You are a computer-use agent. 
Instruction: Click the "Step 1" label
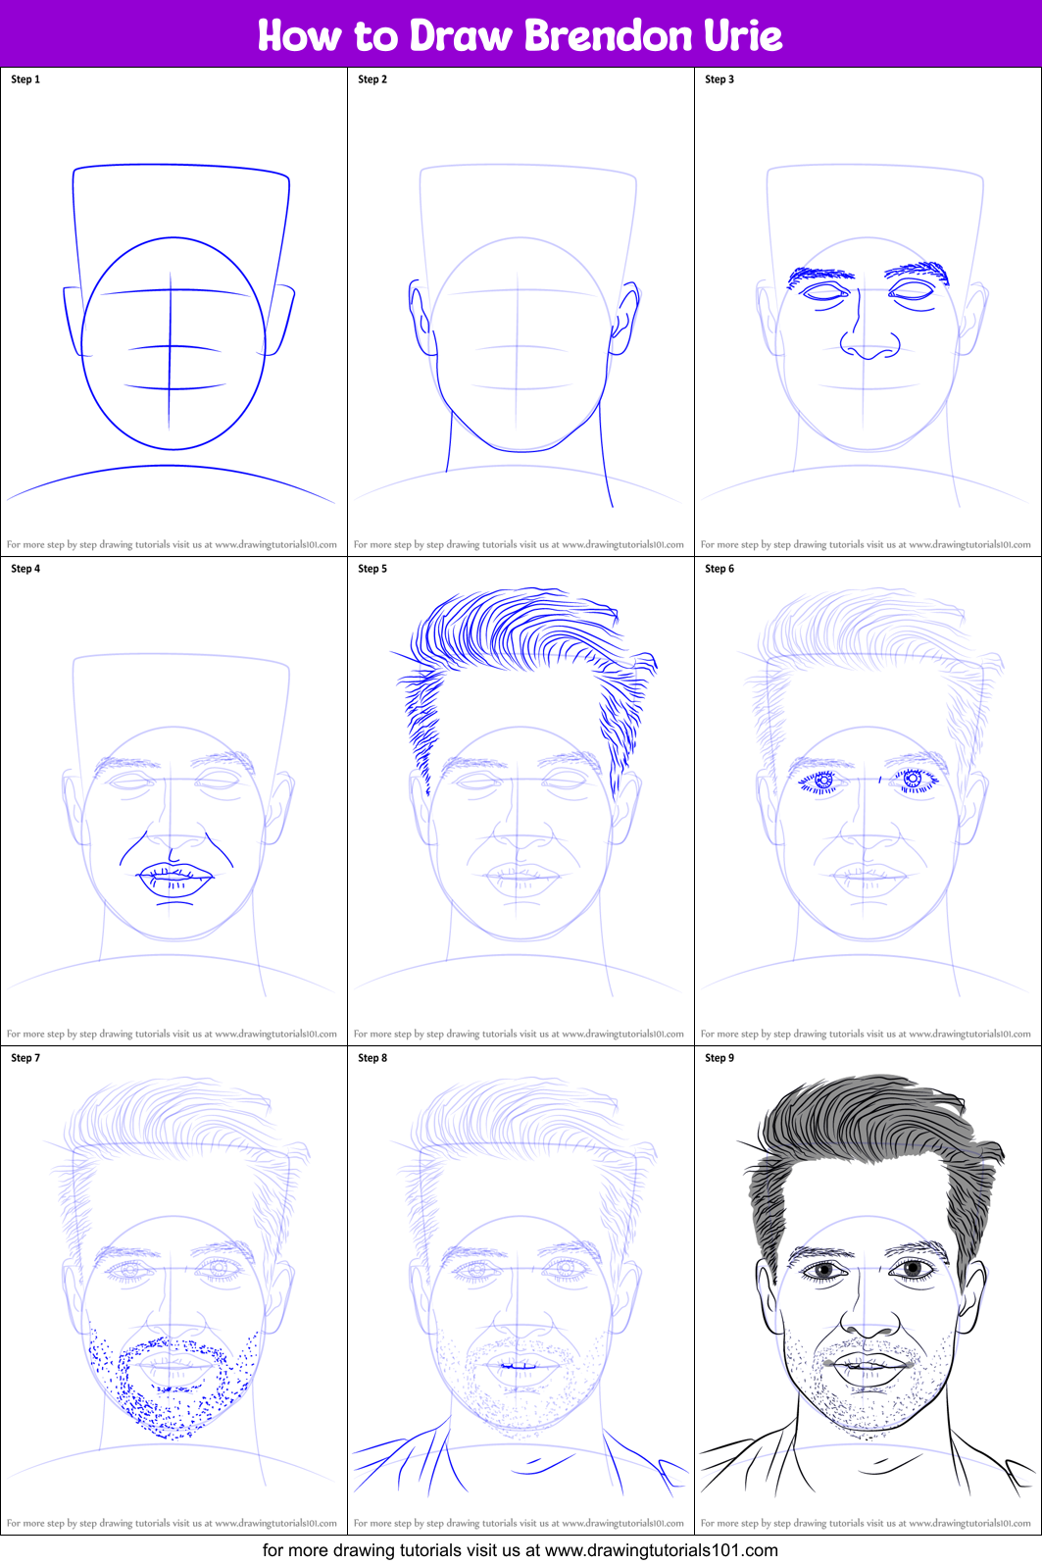tap(25, 79)
